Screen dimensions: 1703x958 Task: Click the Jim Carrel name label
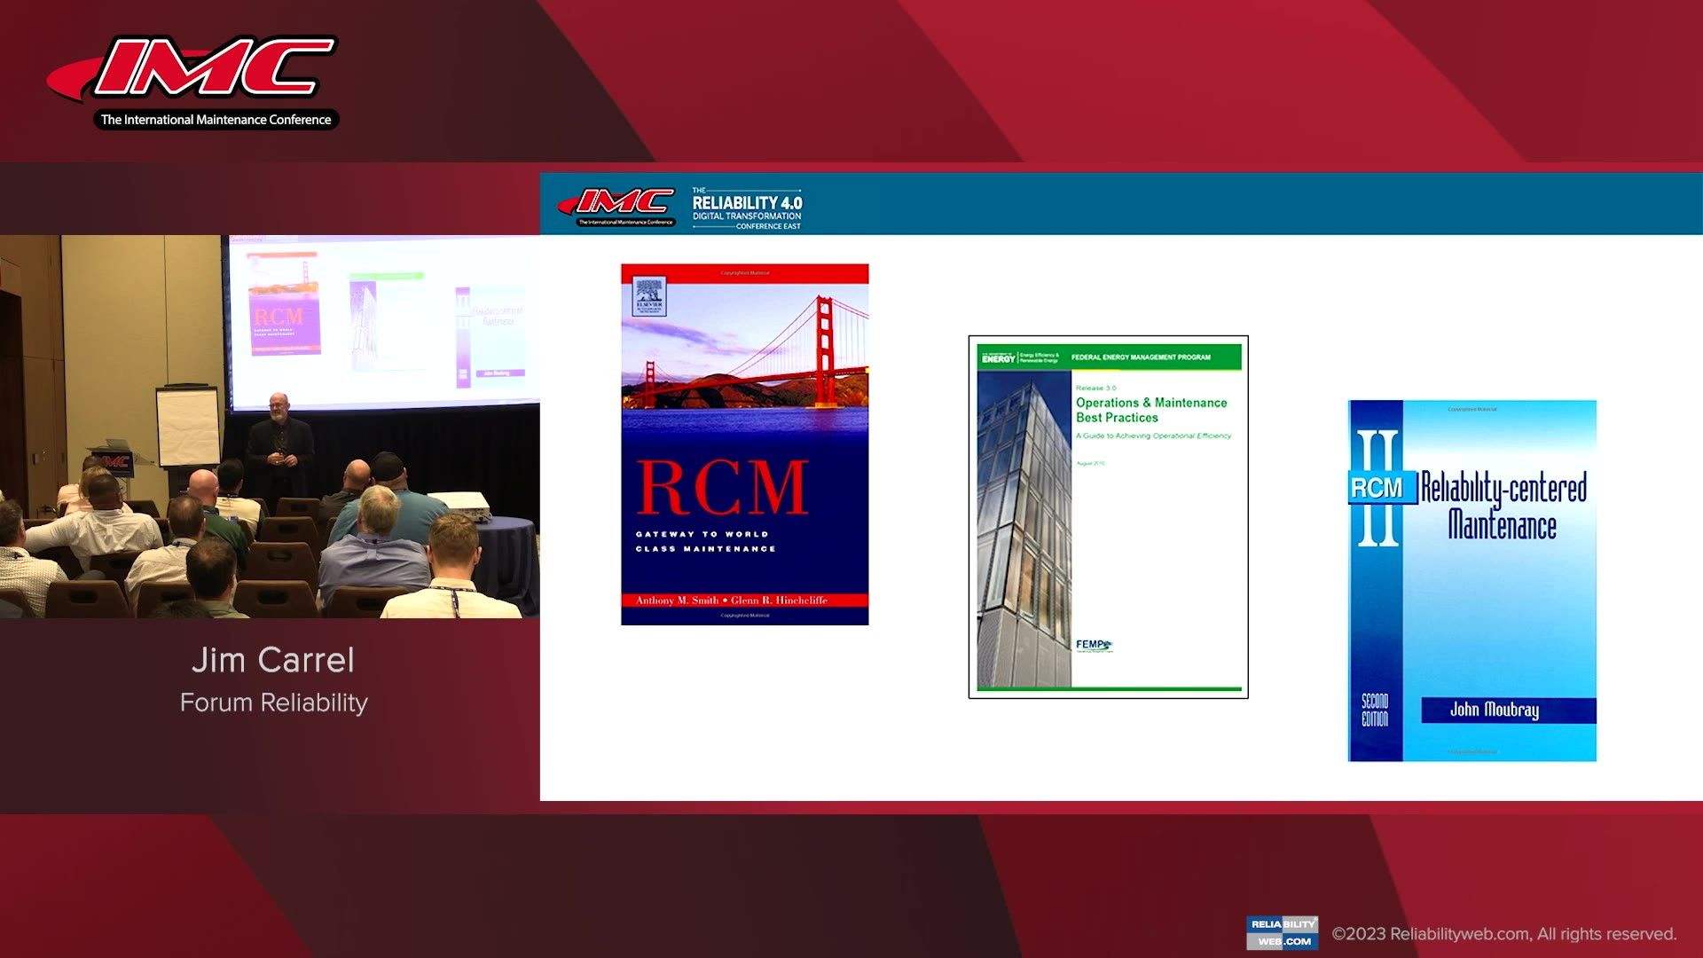[274, 660]
